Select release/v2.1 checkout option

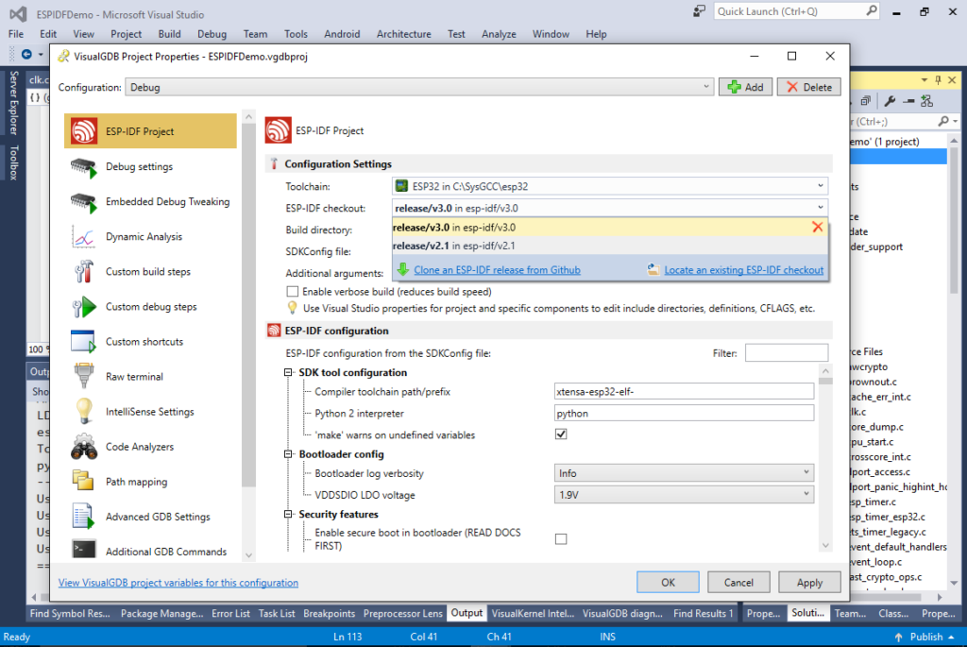coord(454,246)
